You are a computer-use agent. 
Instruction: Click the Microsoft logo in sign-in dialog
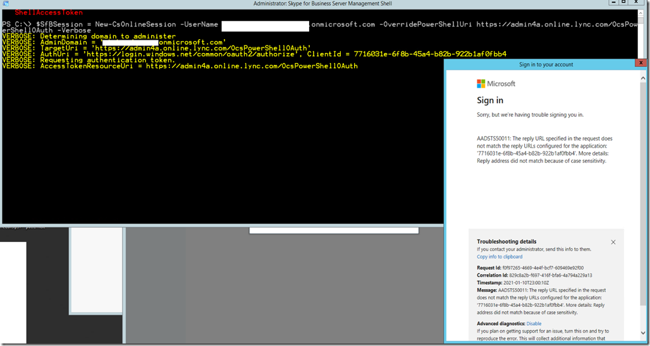(496, 83)
